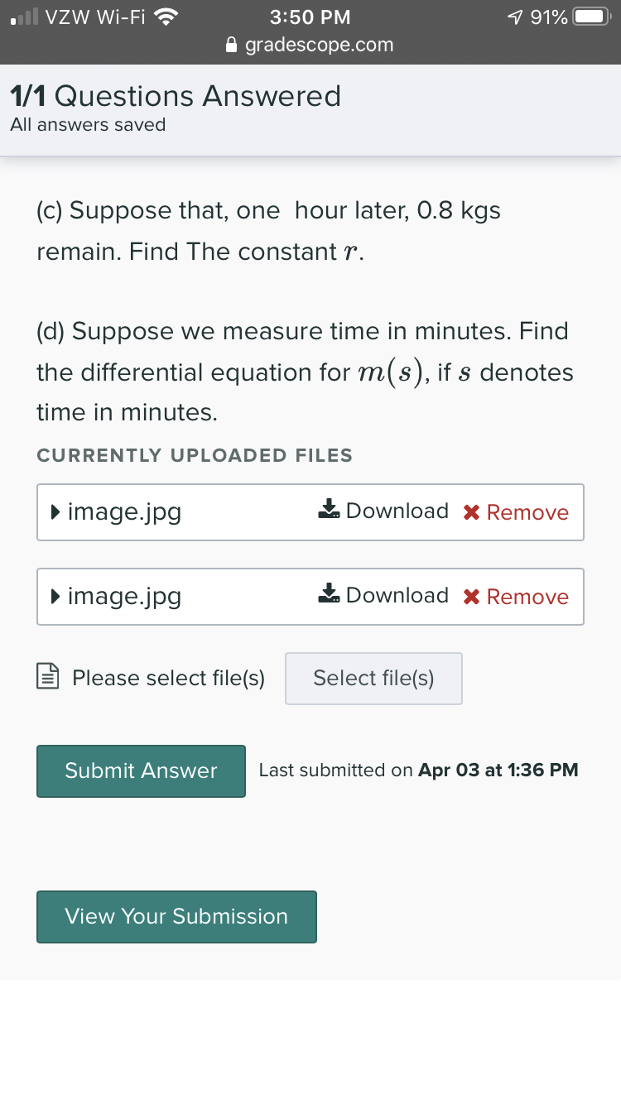Viewport: 621px width, 1104px height.
Task: Tap the lock icon next to gradescope.com
Action: click(x=233, y=46)
